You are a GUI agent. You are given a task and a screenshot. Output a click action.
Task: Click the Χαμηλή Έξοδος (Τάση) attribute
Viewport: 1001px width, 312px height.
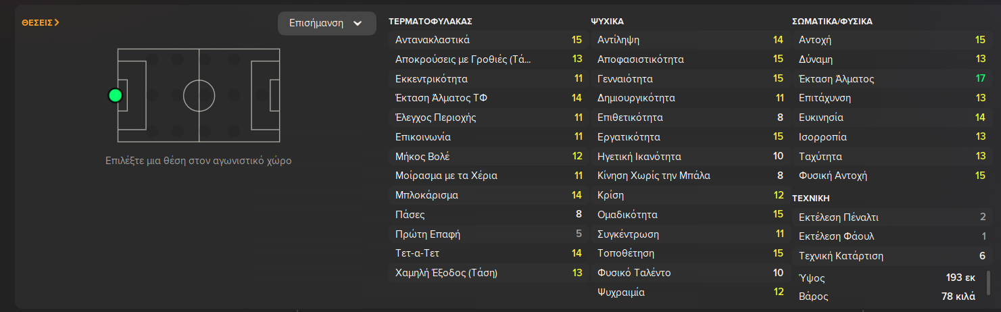tap(487, 274)
